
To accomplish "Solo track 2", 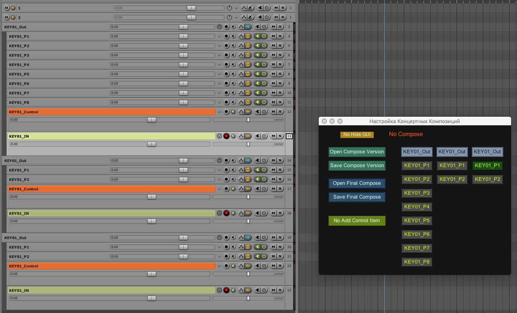I will [x=283, y=17].
